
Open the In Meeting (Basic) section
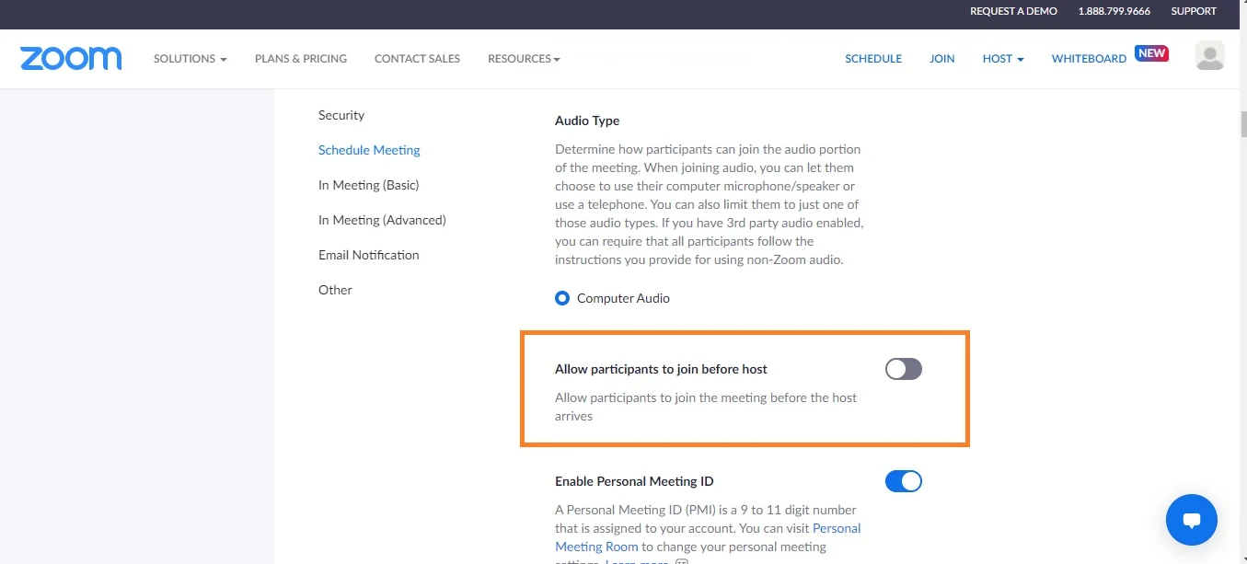click(x=368, y=185)
